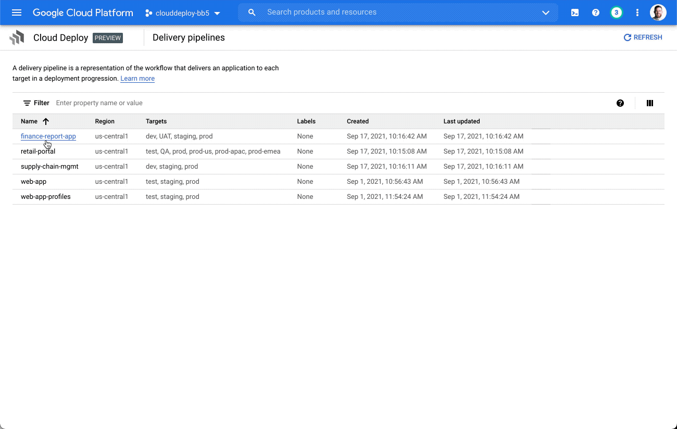This screenshot has height=429, width=677.
Task: Click the Delivery pipelines page title
Action: pos(189,37)
